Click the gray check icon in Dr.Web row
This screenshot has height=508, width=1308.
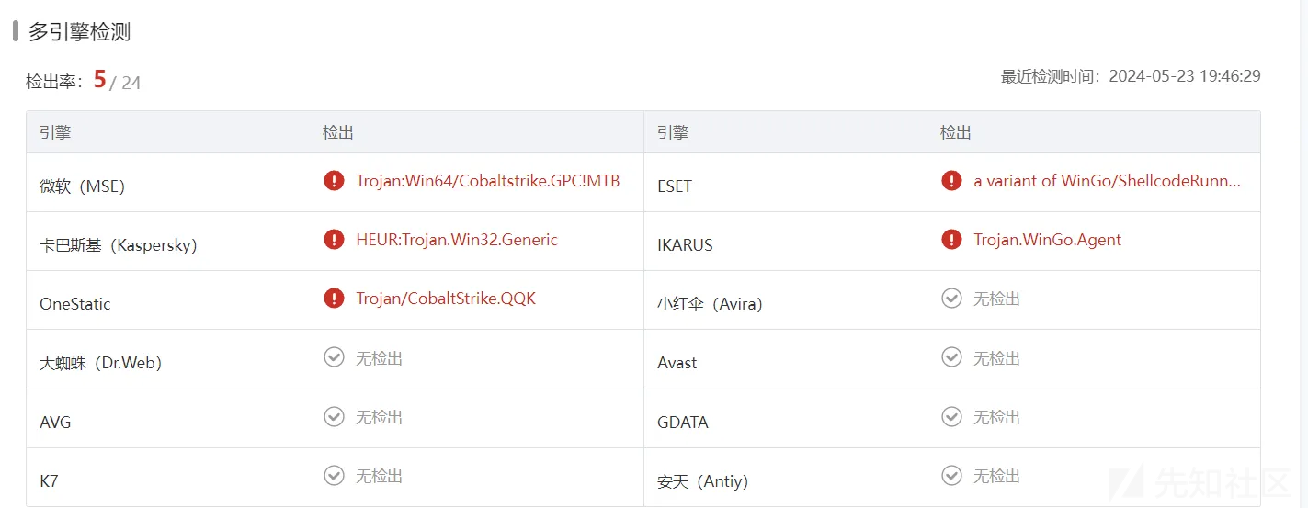click(x=334, y=357)
